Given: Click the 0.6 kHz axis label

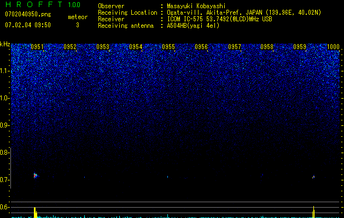Looking at the screenshot, I should tap(4, 207).
